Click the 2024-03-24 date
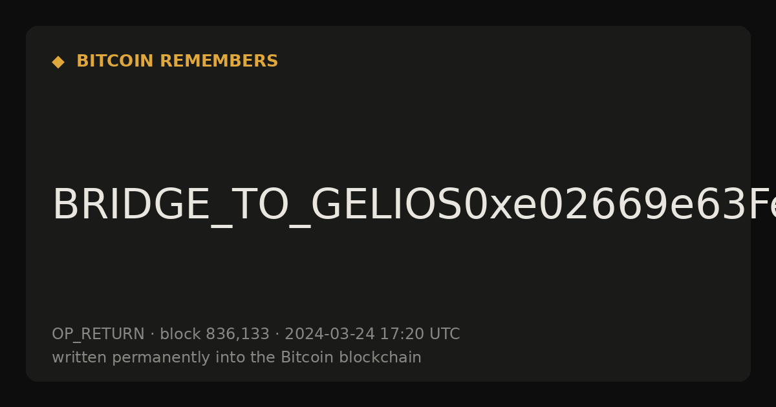 click(329, 335)
